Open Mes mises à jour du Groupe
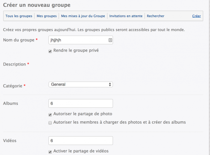Image resolution: width=210 pixels, height=155 pixels. (83, 16)
